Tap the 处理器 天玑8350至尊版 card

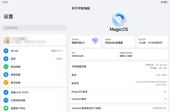click(119, 42)
